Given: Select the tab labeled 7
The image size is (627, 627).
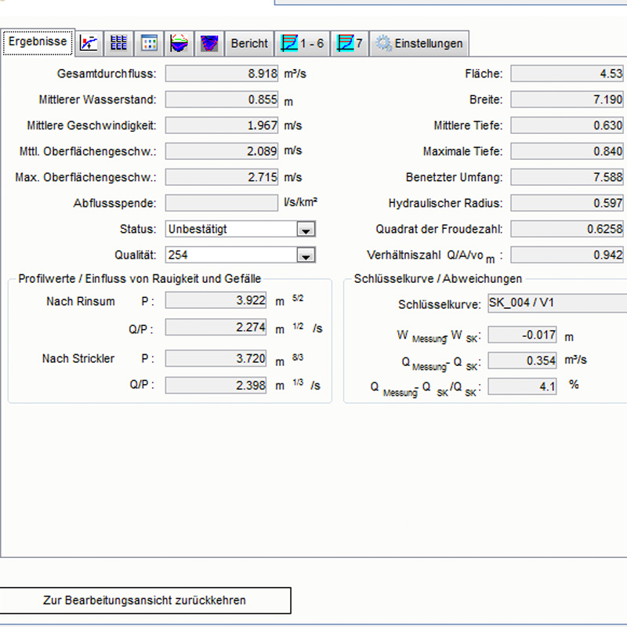Looking at the screenshot, I should [350, 43].
